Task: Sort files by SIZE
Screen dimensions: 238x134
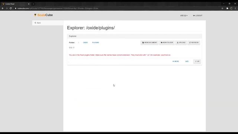Action: 187,61
